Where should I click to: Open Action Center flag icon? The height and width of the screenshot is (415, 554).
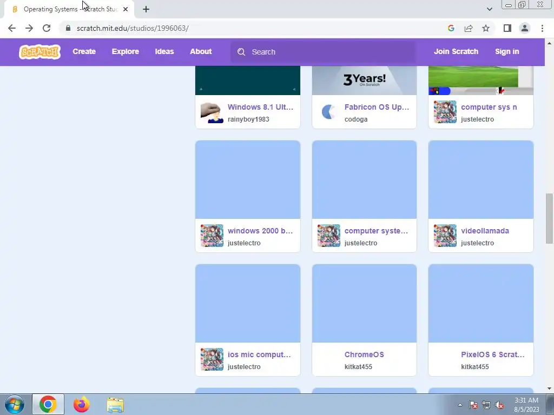(473, 405)
